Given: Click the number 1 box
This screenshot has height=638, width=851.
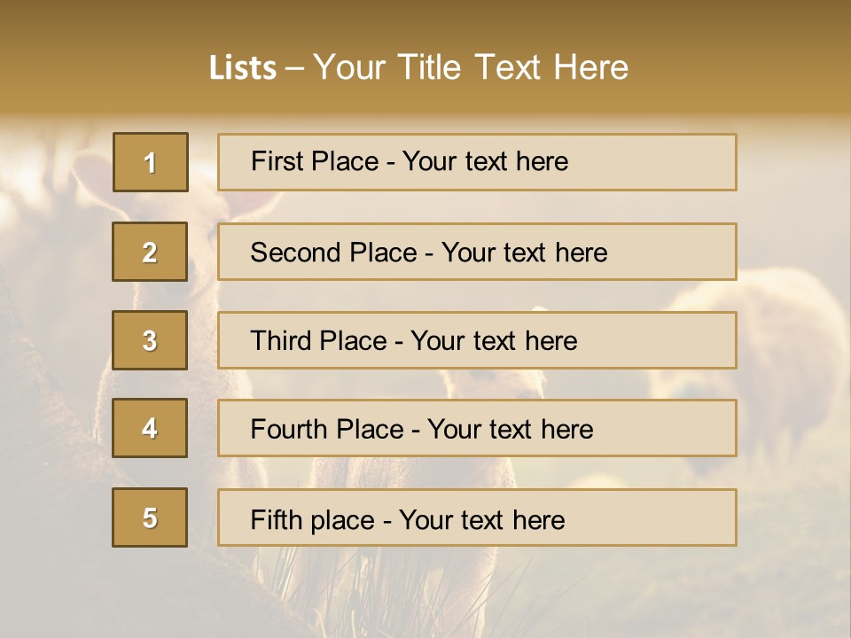Looking at the screenshot, I should tap(150, 162).
